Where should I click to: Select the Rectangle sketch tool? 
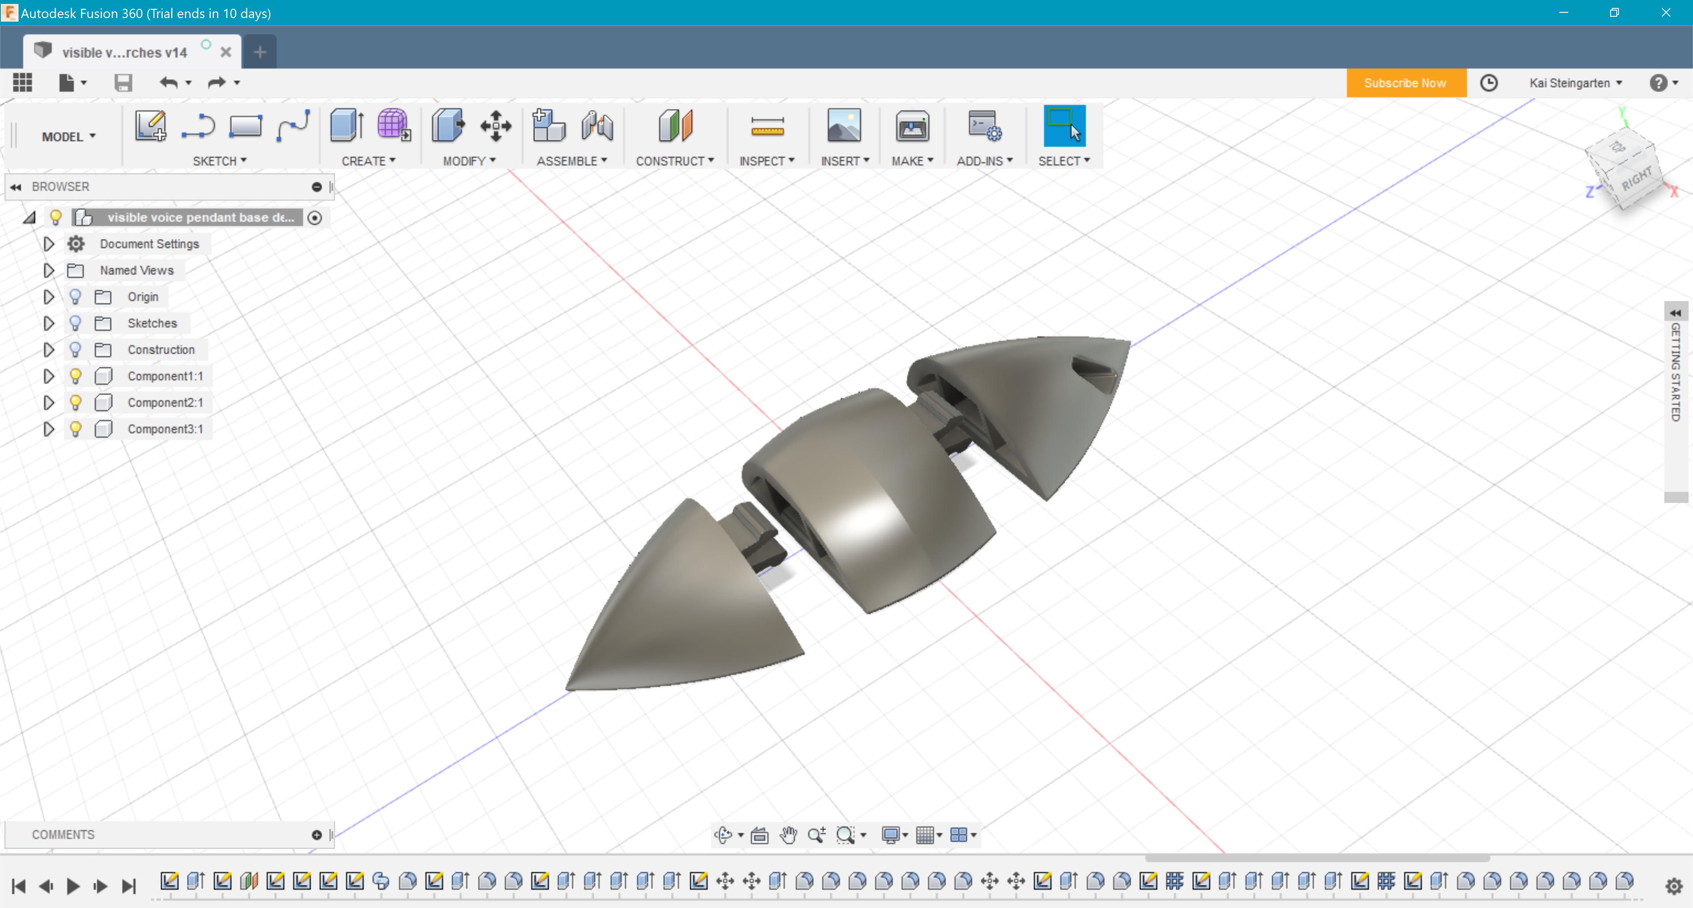pyautogui.click(x=245, y=126)
